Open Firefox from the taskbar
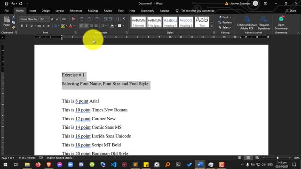 point(38,165)
